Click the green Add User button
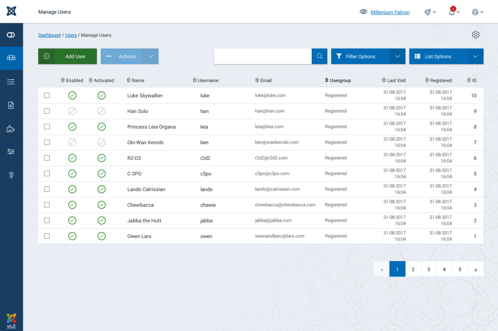498x331 pixels. (67, 56)
